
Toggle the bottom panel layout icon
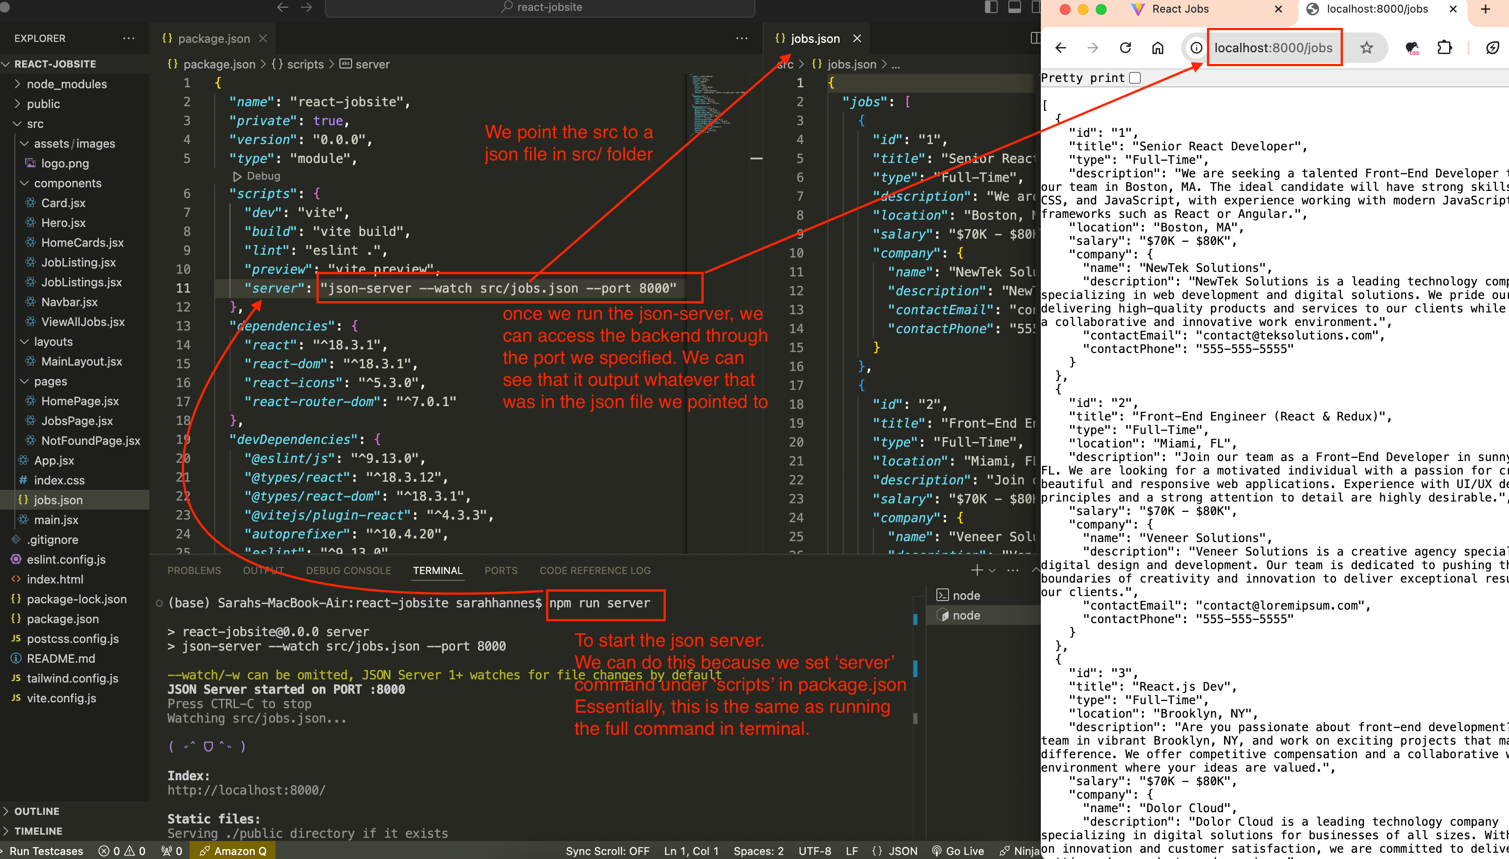pyautogui.click(x=1015, y=7)
